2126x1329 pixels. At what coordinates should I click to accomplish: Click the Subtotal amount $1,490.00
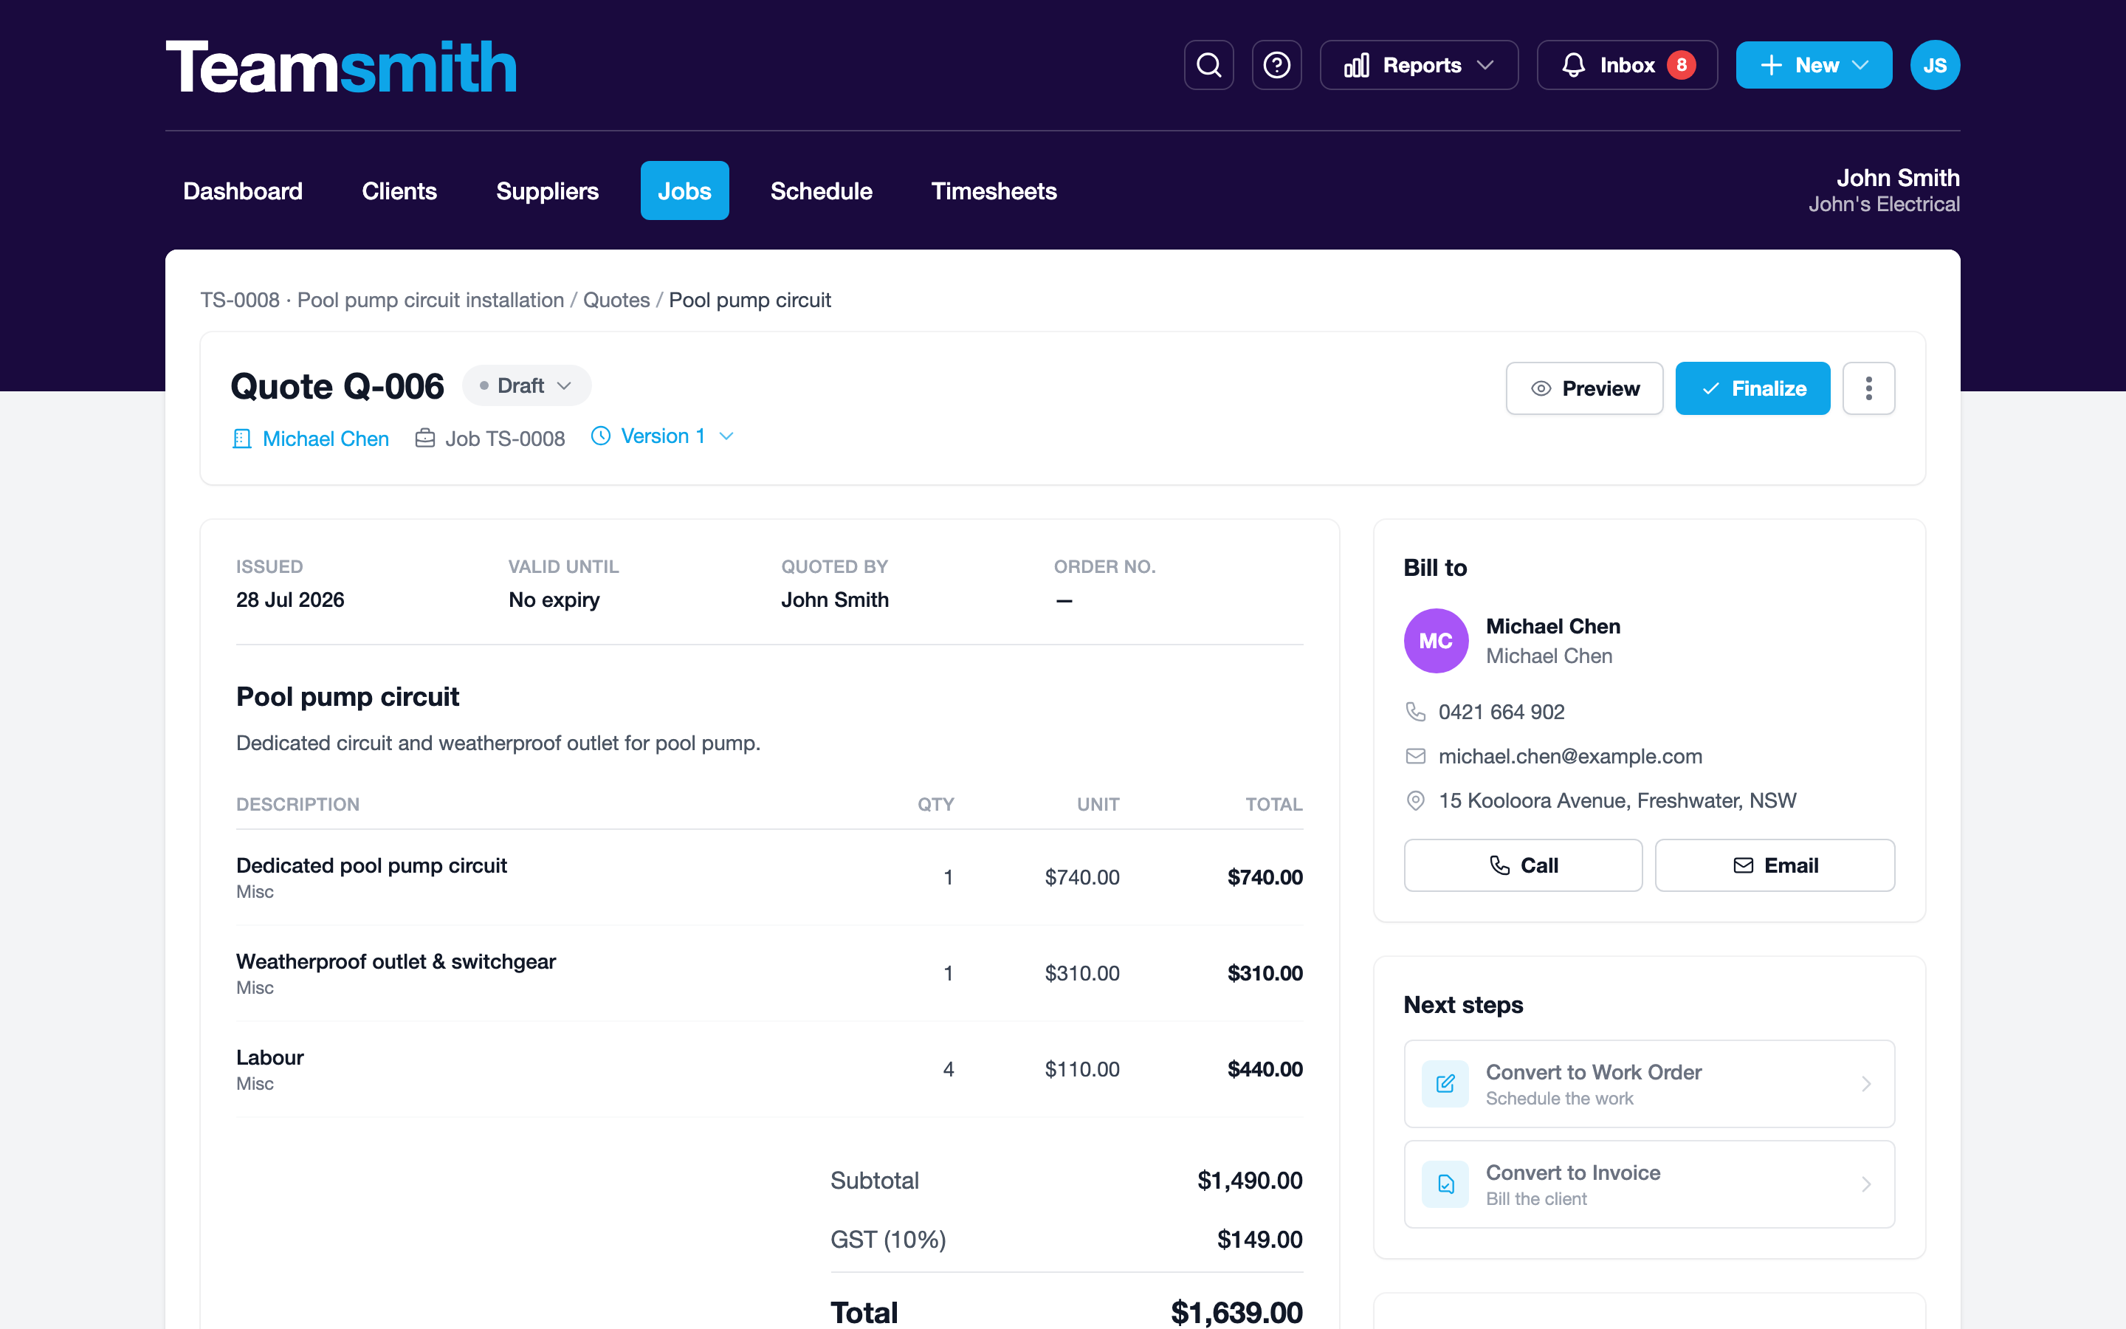(1250, 1181)
